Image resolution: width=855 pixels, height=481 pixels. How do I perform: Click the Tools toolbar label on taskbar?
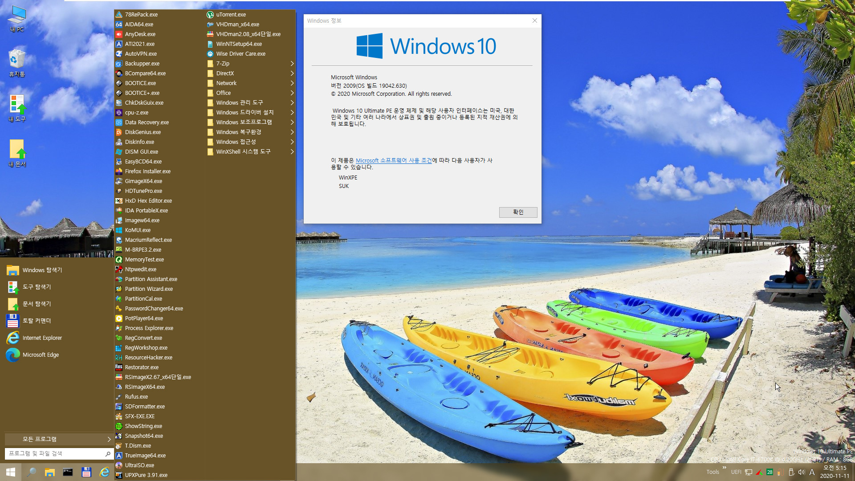tap(712, 472)
